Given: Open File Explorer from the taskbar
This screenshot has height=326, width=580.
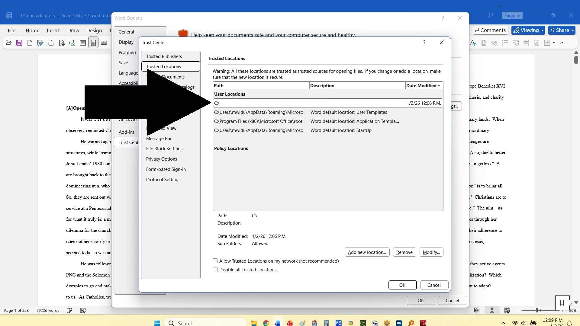Looking at the screenshot, I should coord(254,323).
